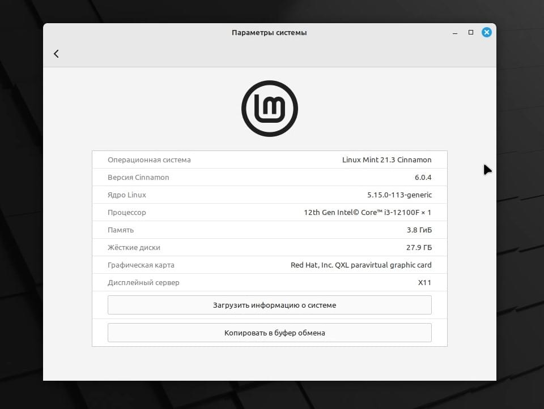Go back using the left arrow
The image size is (544, 409).
[x=56, y=54]
